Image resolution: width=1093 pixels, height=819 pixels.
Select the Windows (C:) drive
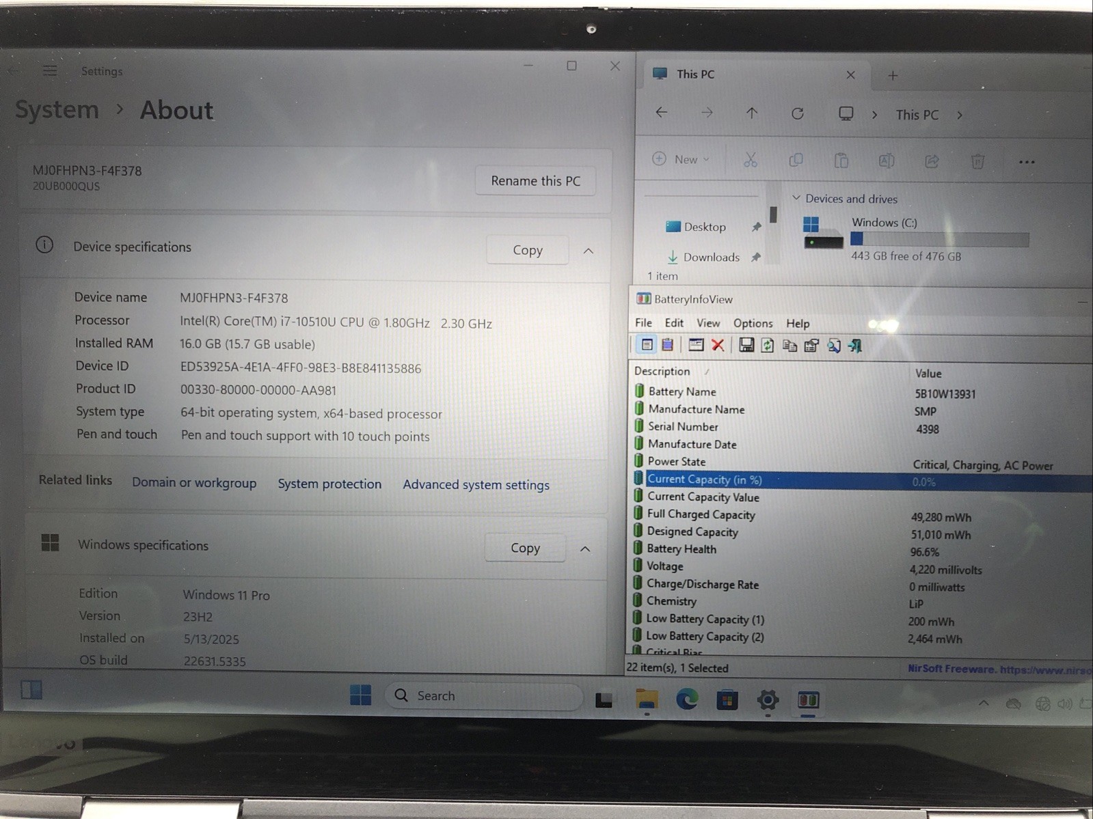click(x=917, y=238)
